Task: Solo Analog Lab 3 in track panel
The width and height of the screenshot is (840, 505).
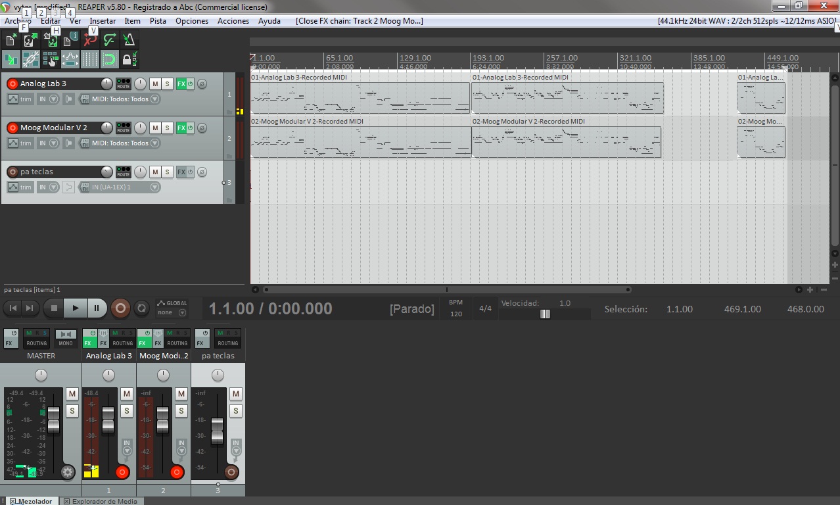Action: tap(167, 84)
